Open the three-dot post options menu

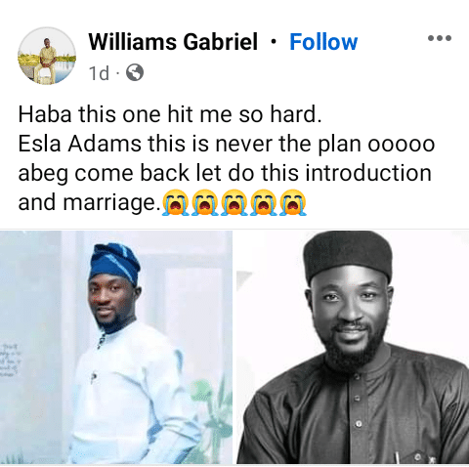click(x=440, y=38)
